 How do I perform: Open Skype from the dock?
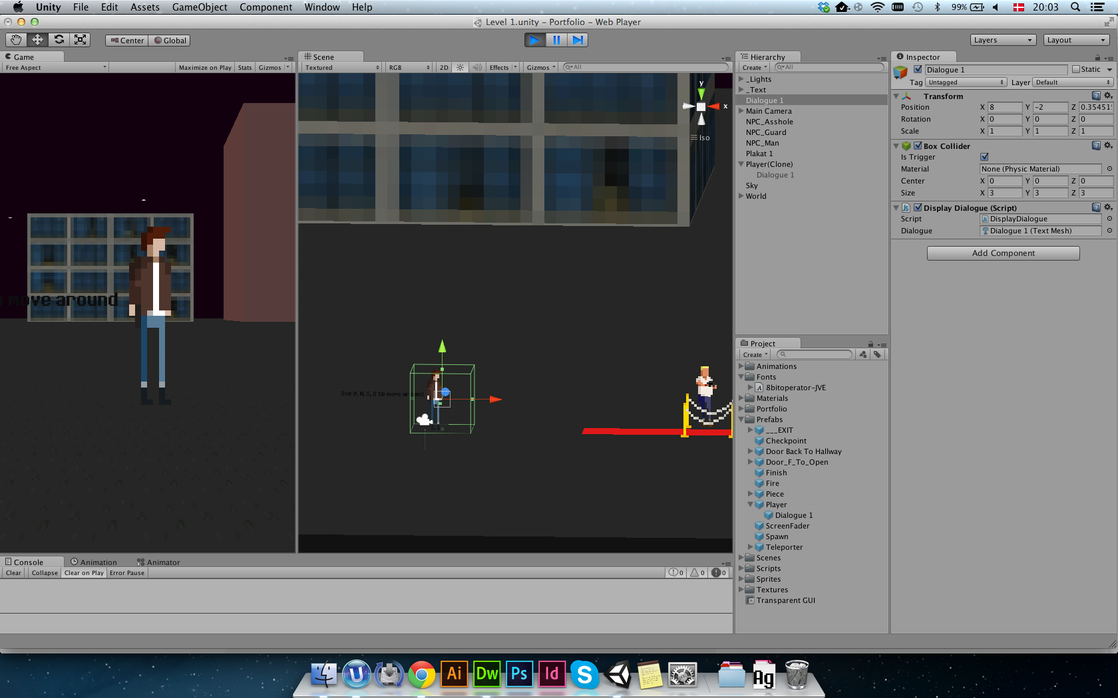click(584, 675)
